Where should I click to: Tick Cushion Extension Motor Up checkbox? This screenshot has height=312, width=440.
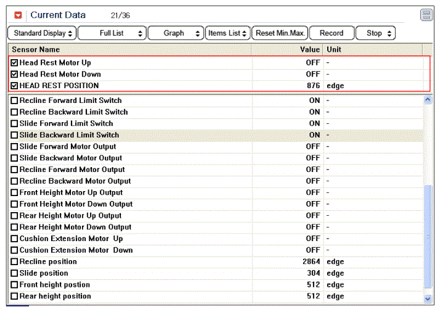pos(14,239)
